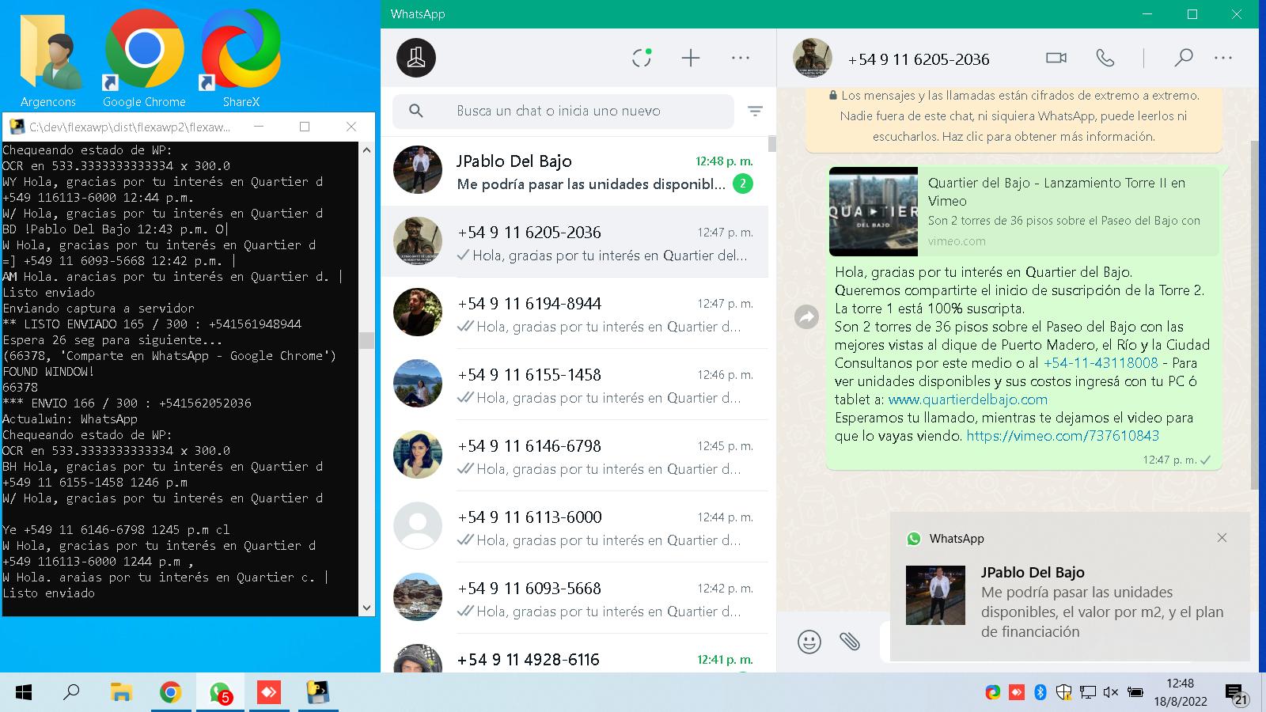Screen dimensions: 1266x712
Task: Open Windows Start menu
Action: coord(24,693)
